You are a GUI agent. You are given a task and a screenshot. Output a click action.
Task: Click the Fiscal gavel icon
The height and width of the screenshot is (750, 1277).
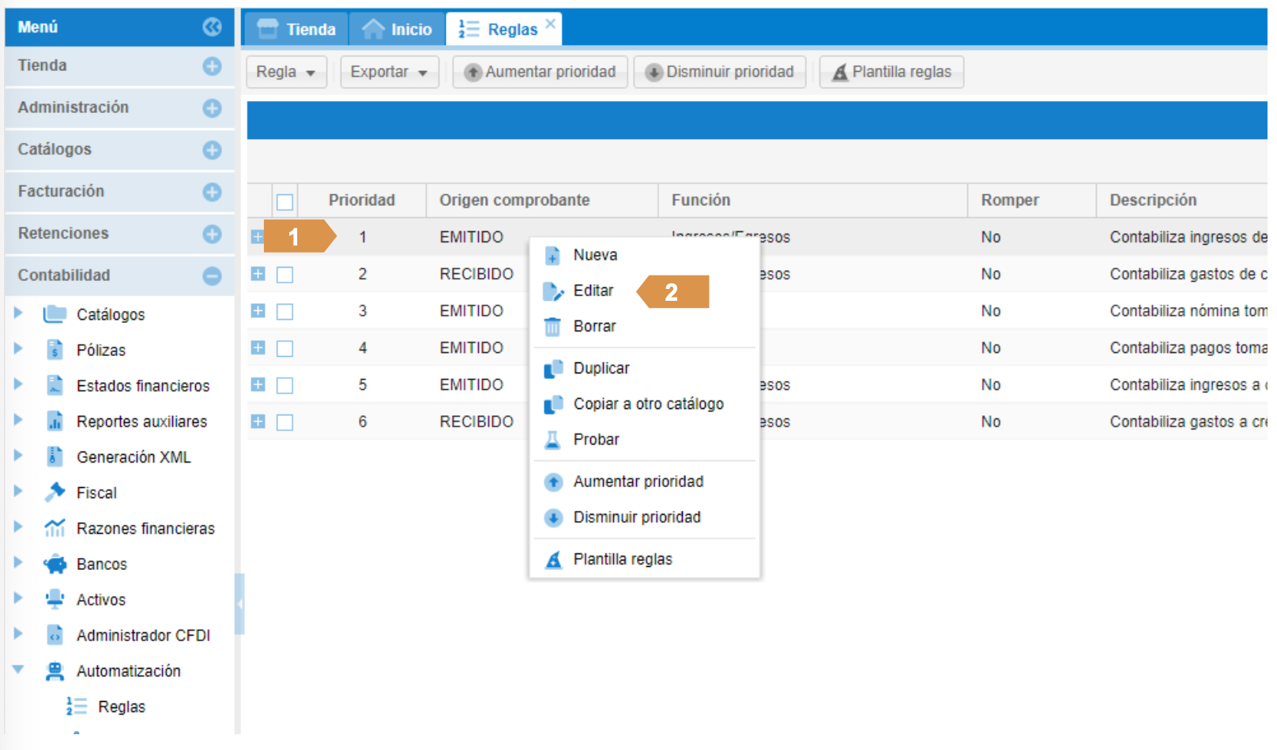(x=55, y=493)
